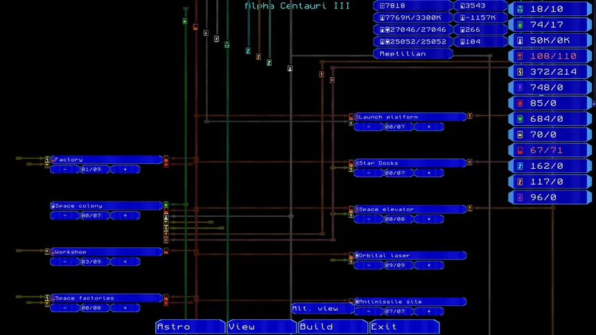Increase Space factories with plus
Viewport: 596px width, 335px height.
125,308
